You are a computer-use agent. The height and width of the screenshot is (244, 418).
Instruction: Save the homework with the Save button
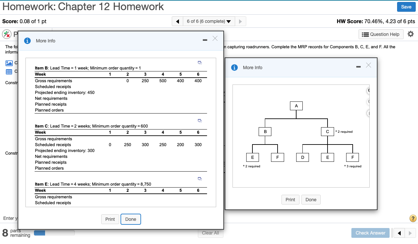click(x=406, y=7)
